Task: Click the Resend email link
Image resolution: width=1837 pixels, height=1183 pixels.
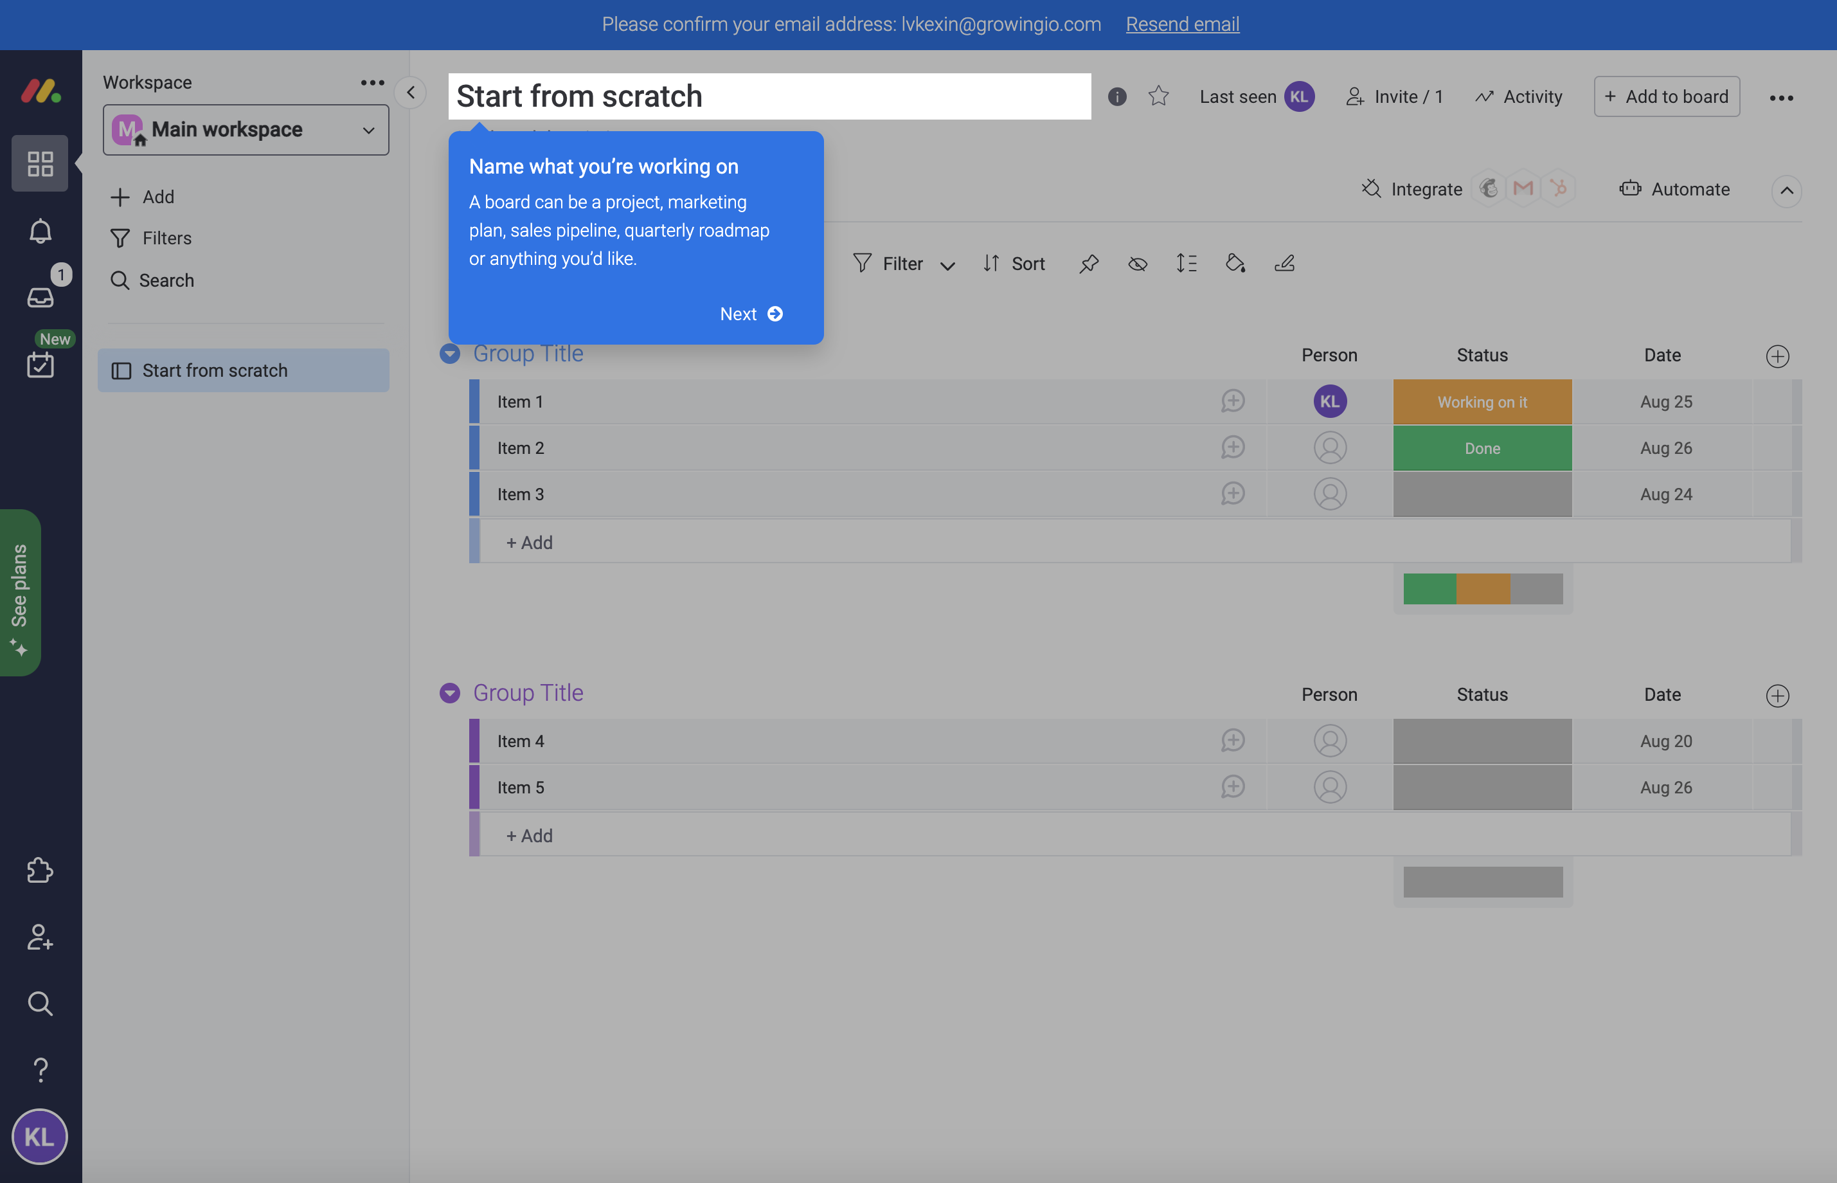Action: [1183, 24]
